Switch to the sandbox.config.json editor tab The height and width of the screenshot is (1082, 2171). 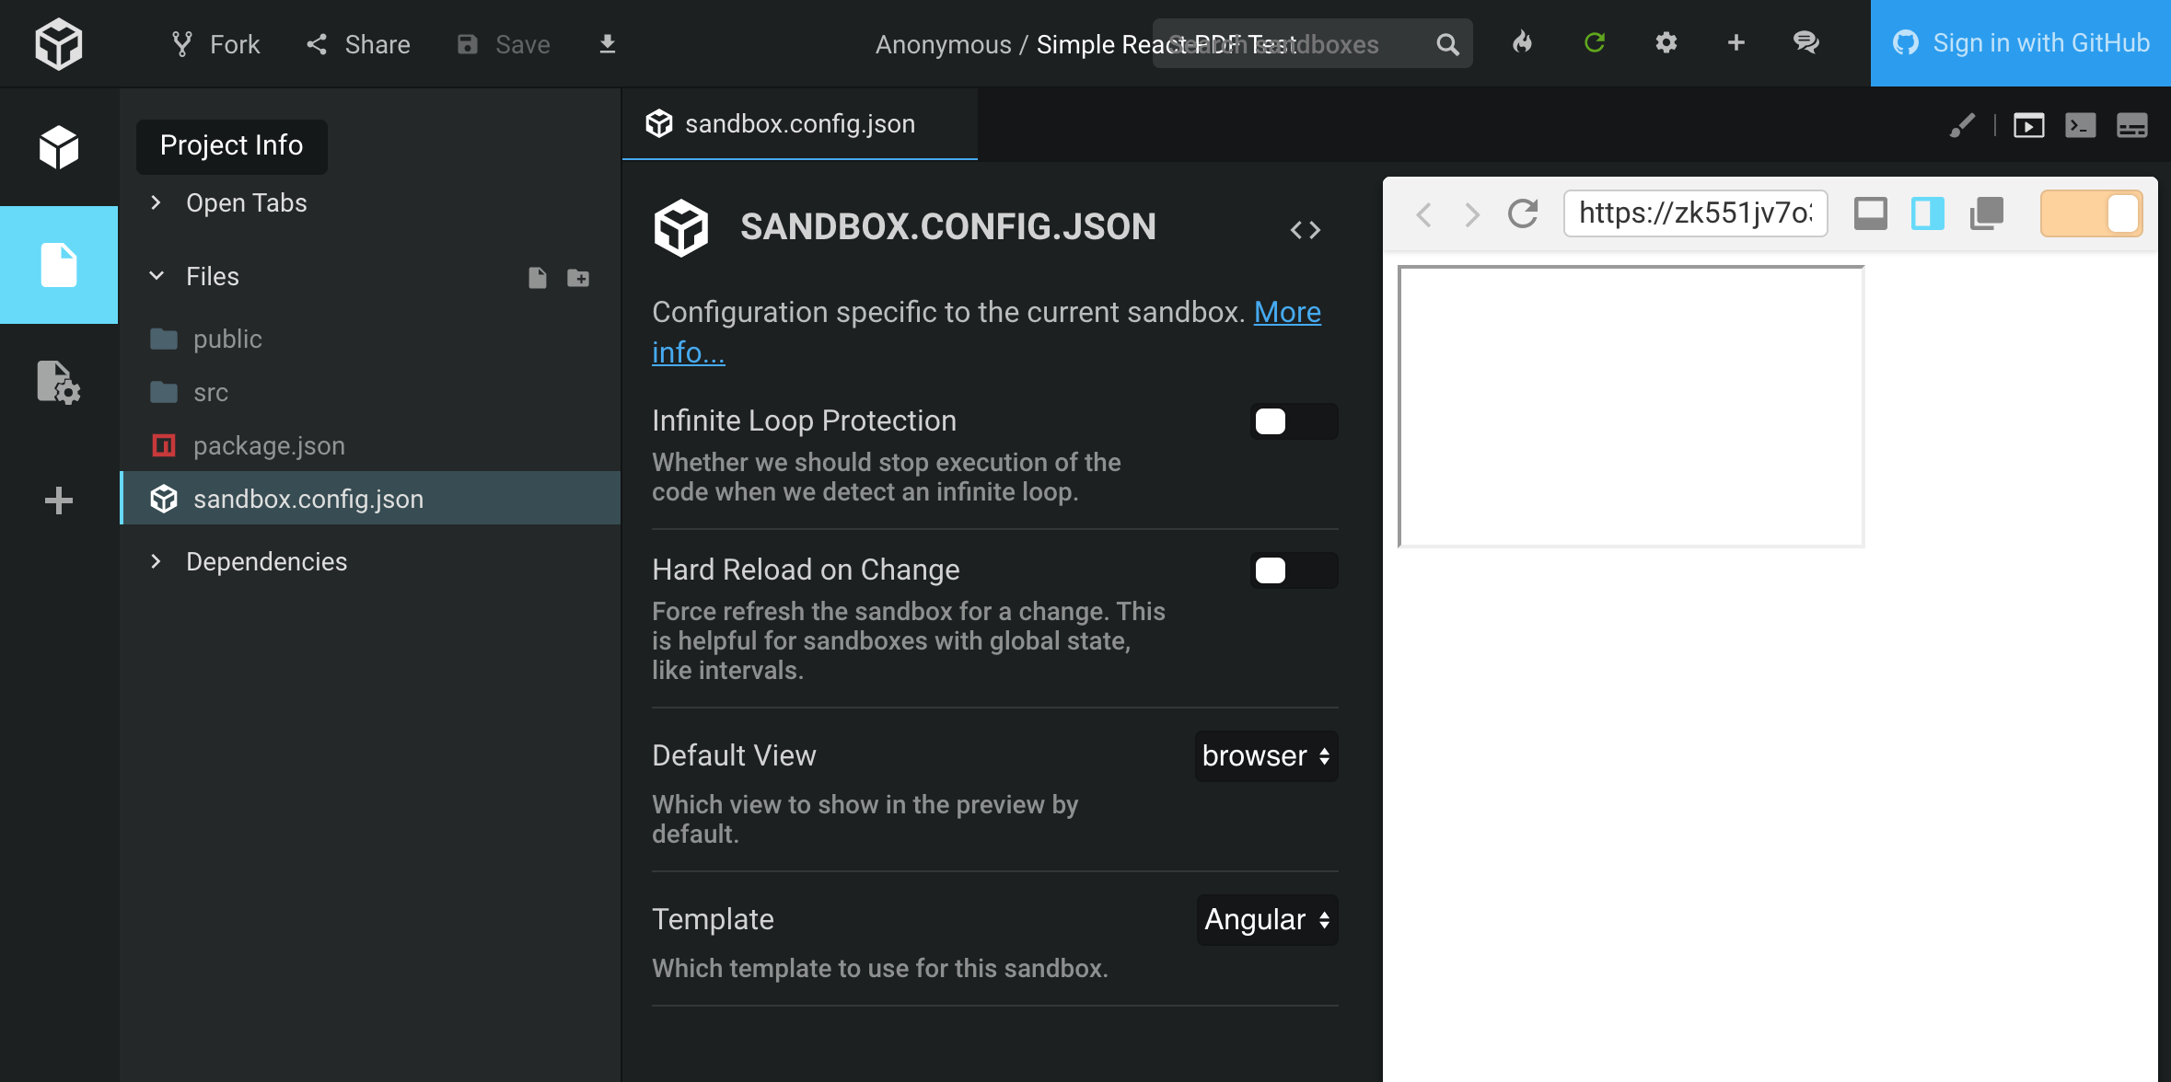click(798, 123)
